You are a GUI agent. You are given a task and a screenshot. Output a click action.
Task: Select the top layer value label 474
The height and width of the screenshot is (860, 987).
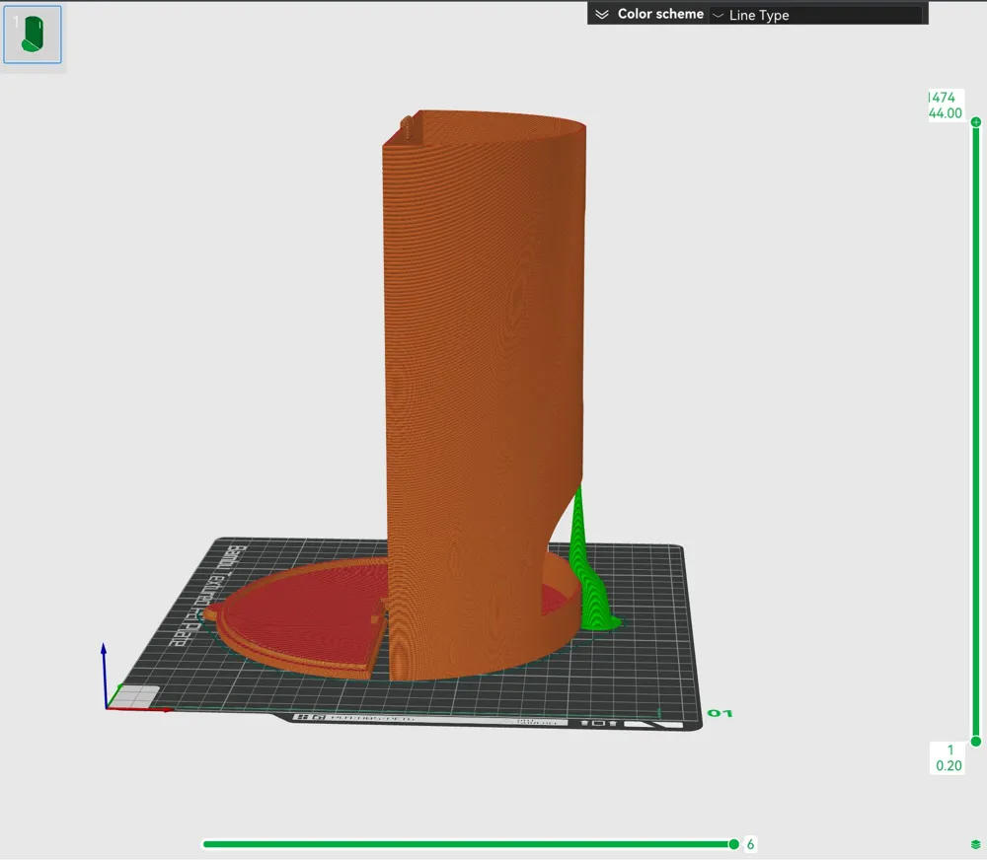pos(945,97)
